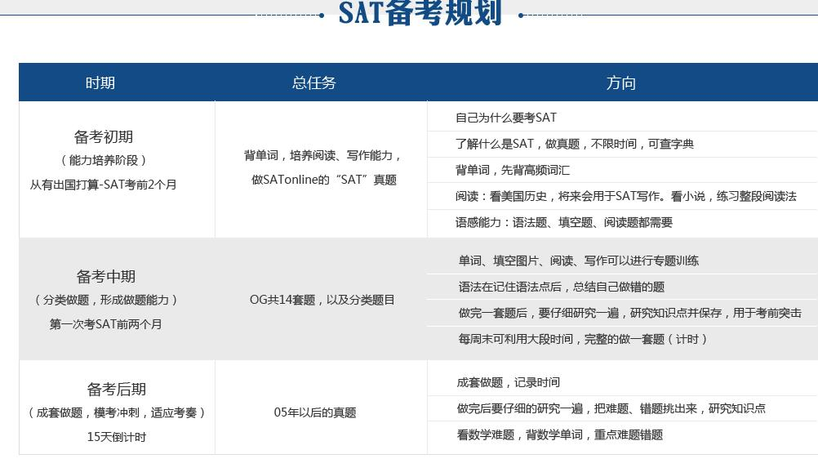Screen dimensions: 818x459
Task: Click the 看数学难题，背数学单词 row
Action: (559, 434)
